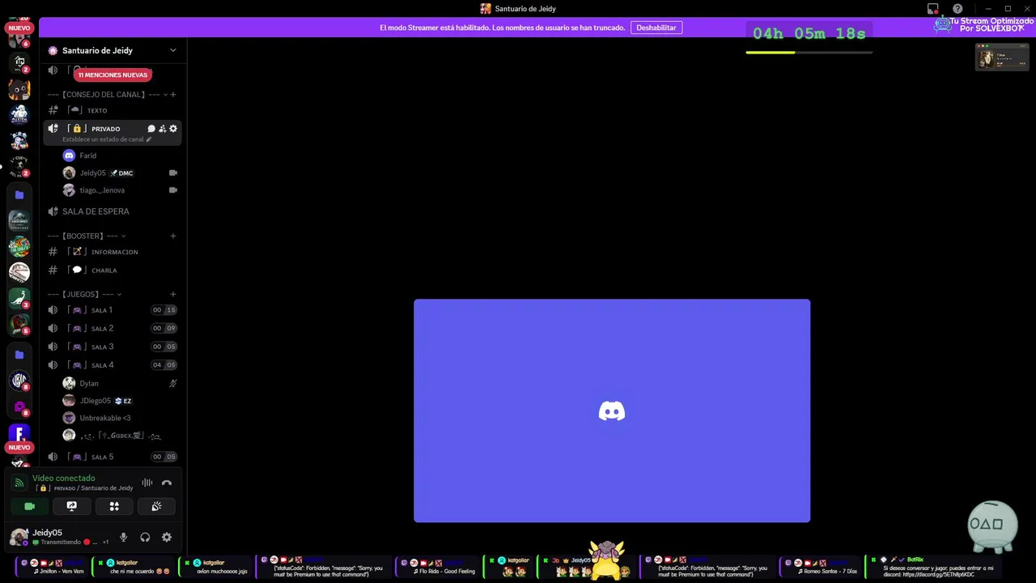Click Video conectado status text

tap(64, 479)
